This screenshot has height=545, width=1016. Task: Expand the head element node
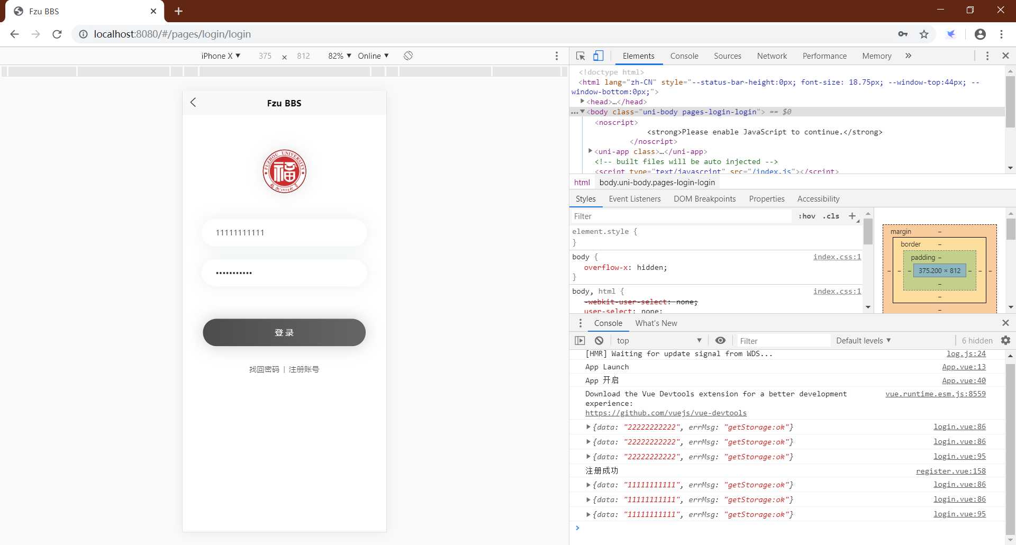coord(582,101)
